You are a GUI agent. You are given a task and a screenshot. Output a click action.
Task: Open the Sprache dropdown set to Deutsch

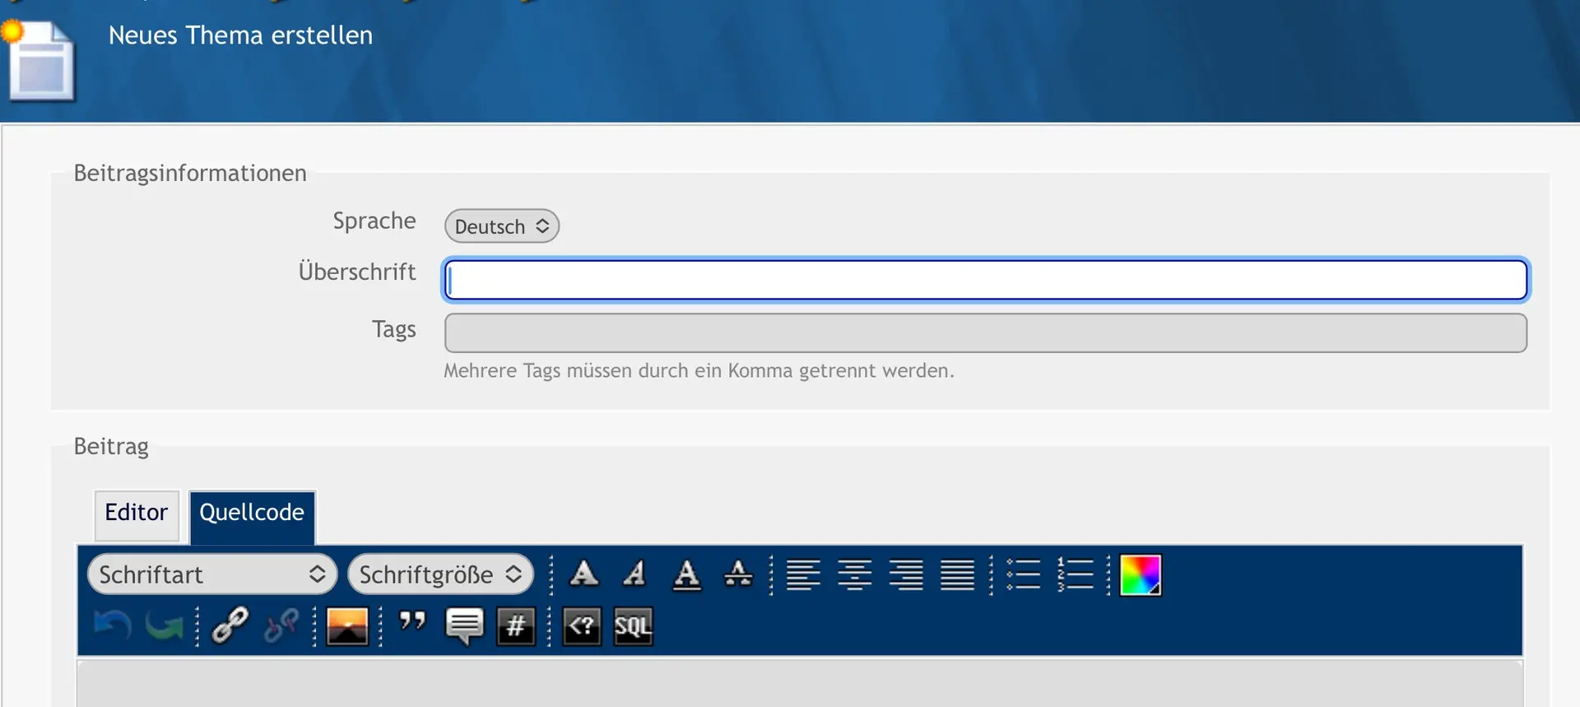pos(501,226)
